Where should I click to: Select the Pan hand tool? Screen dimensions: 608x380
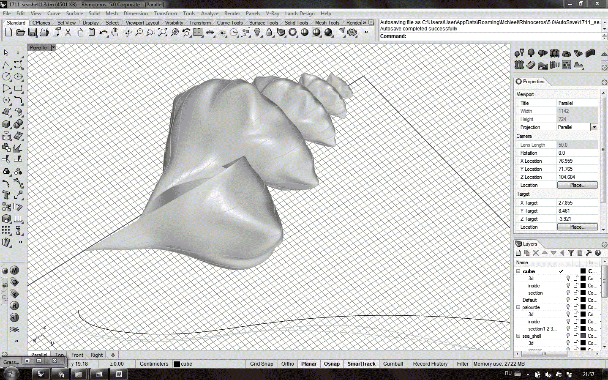[x=115, y=33]
